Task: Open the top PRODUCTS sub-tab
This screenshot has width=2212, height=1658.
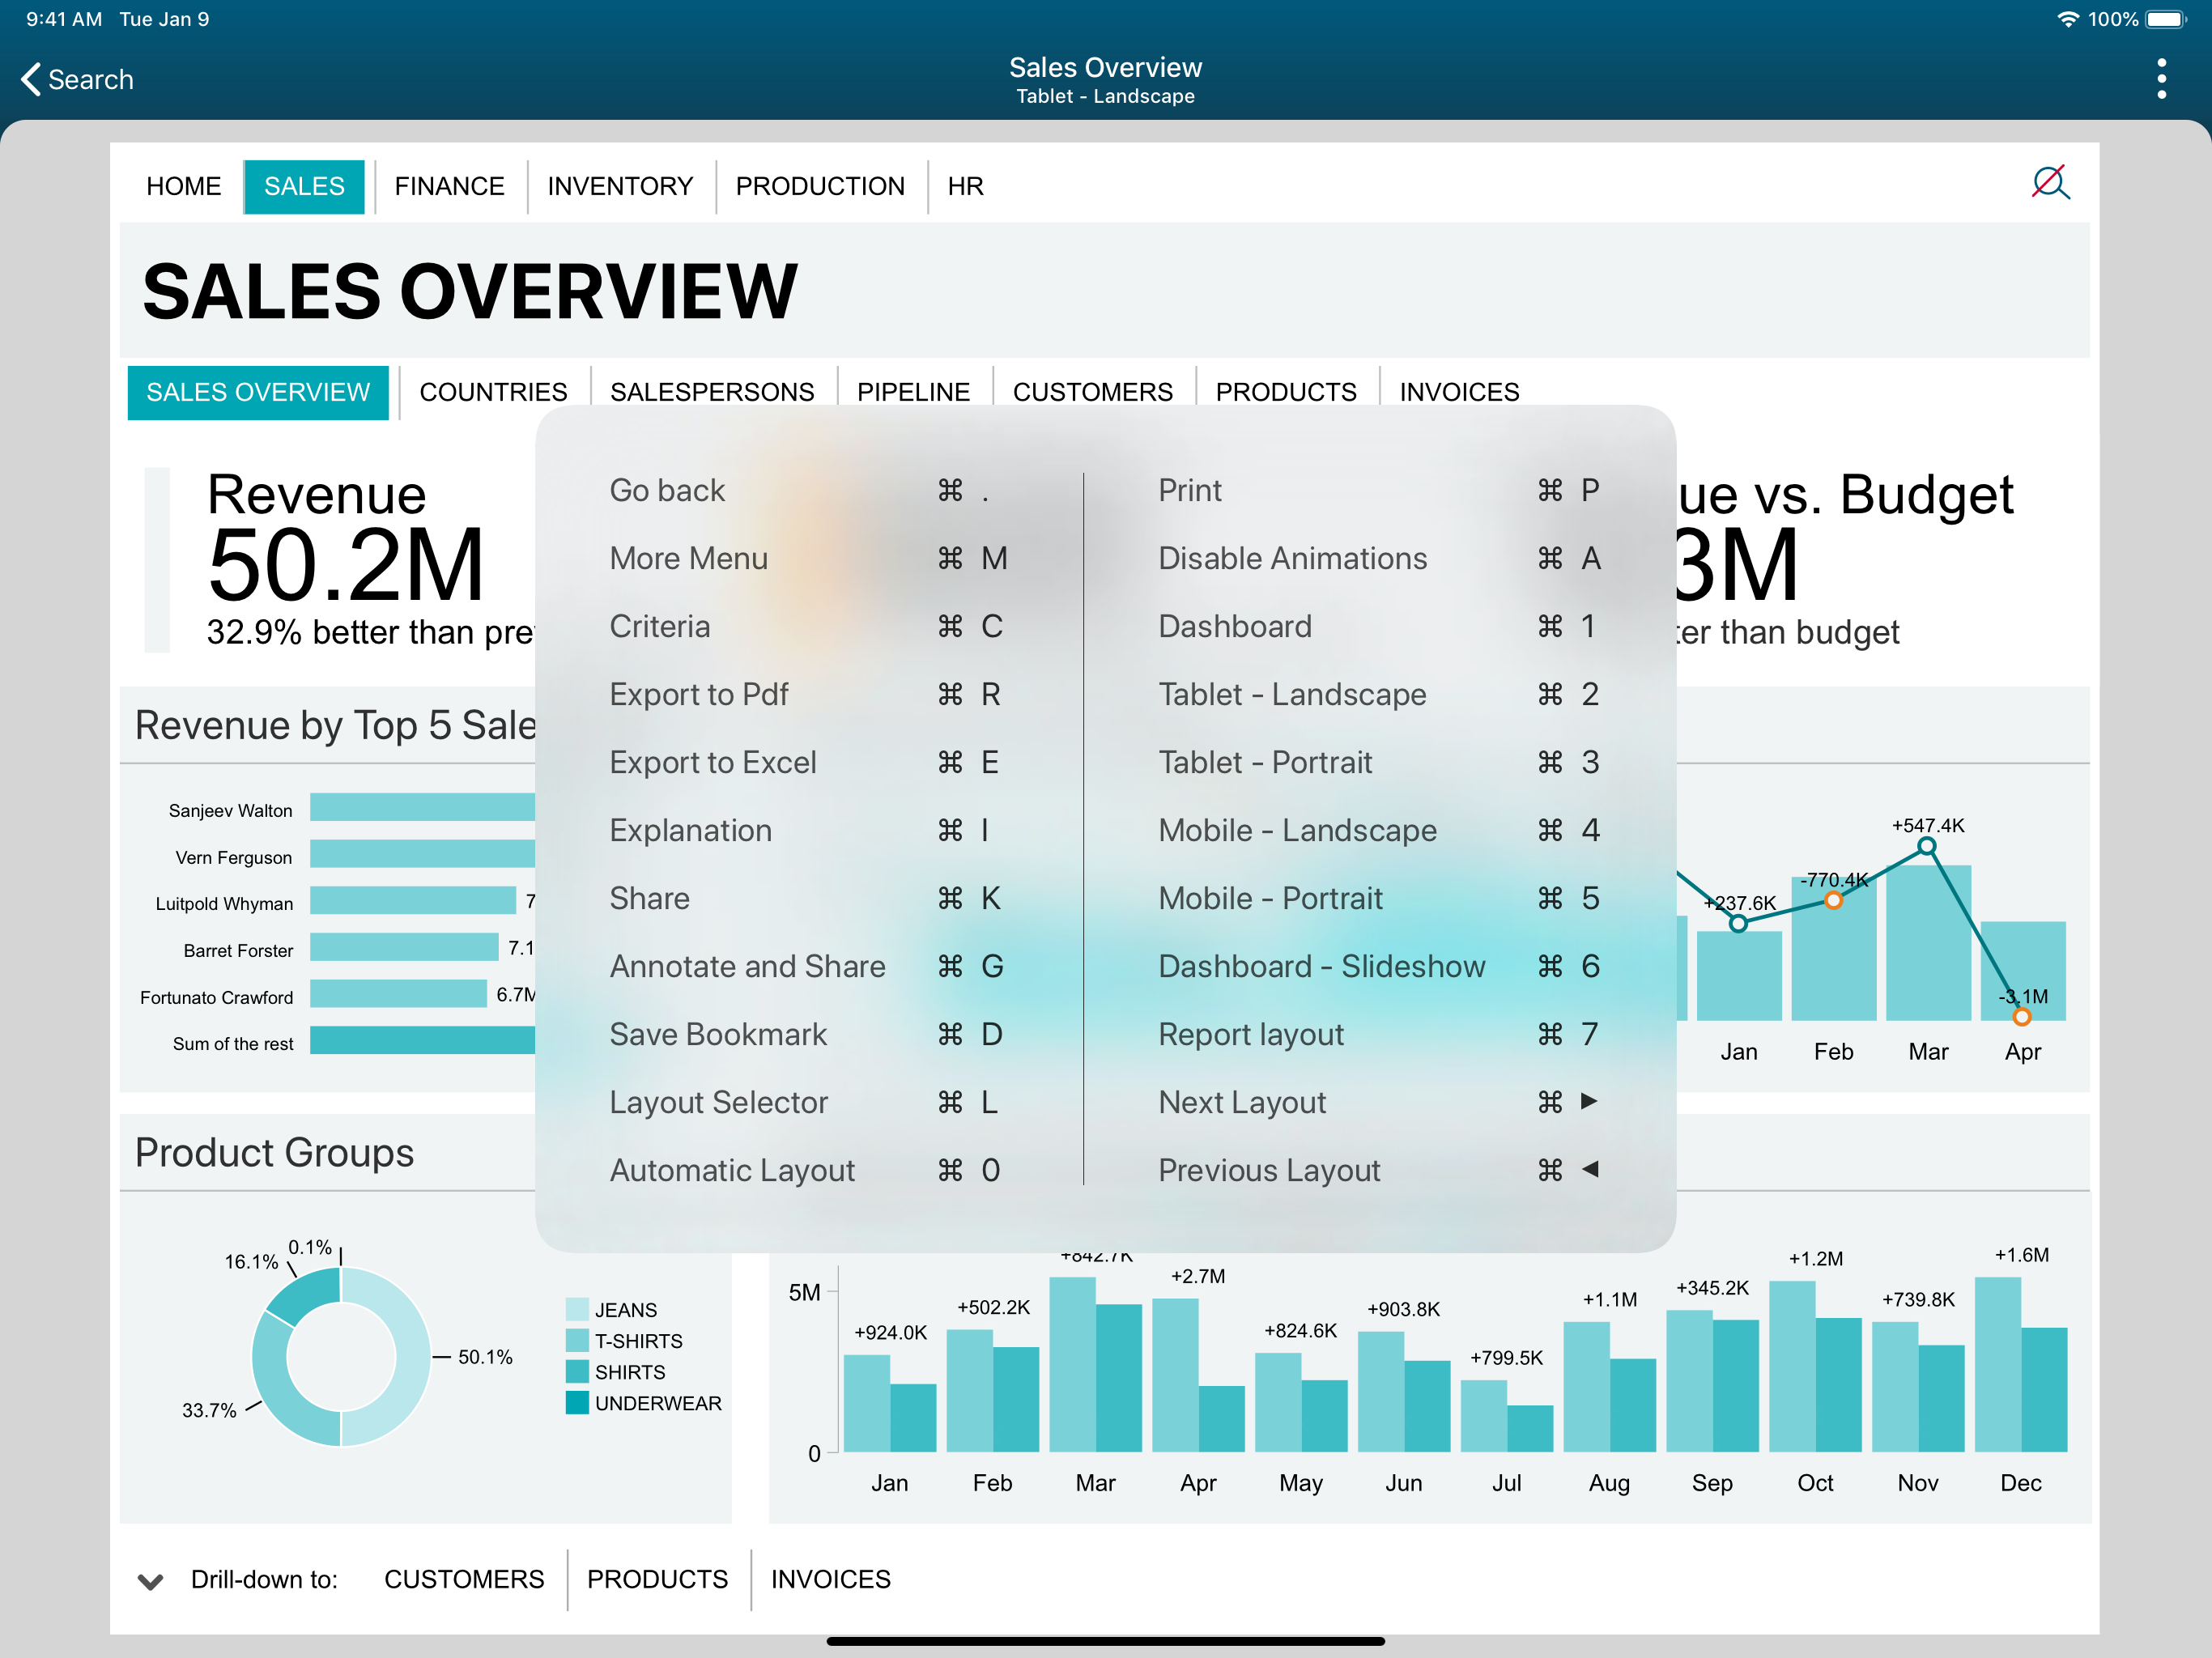Action: coord(1286,392)
